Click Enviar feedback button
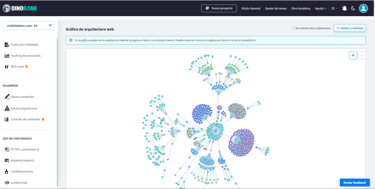The height and width of the screenshot is (189, 375). click(354, 182)
